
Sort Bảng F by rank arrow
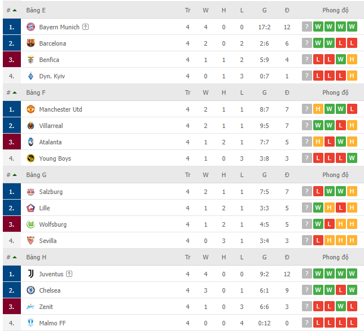[x=14, y=92]
